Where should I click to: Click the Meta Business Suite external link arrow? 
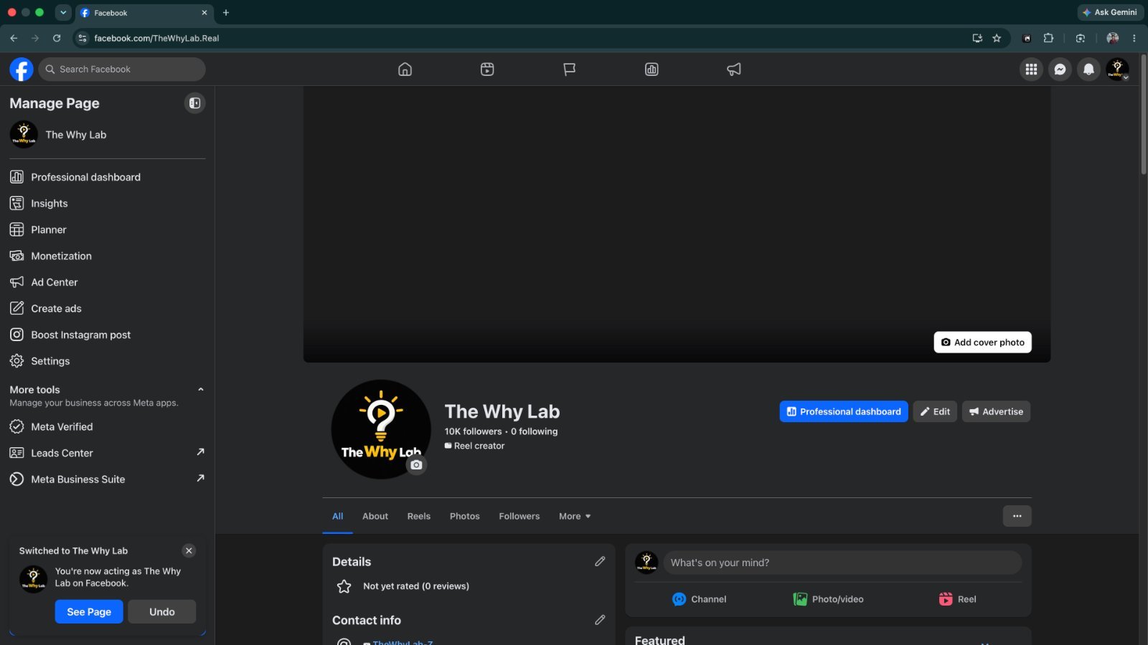(x=200, y=478)
